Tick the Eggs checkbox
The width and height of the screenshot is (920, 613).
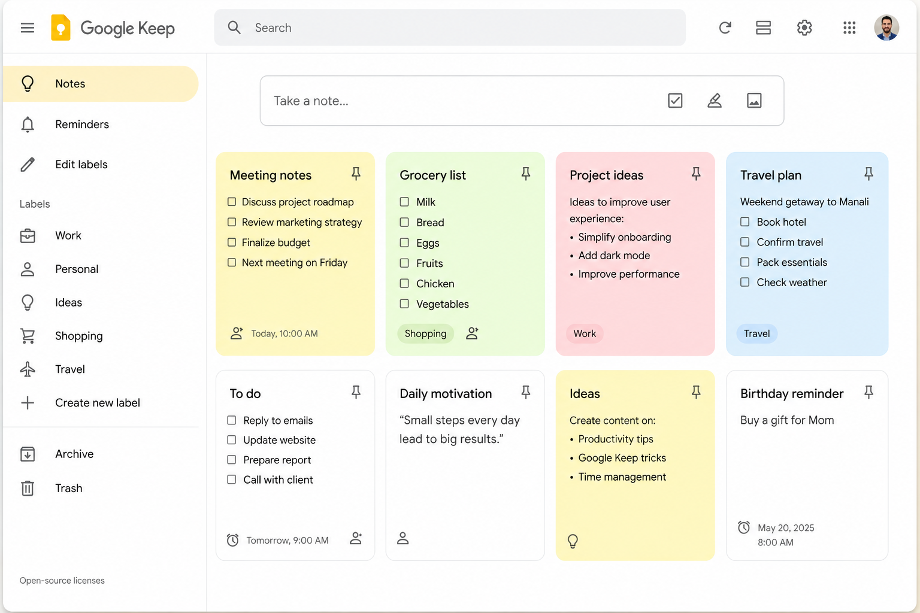pyautogui.click(x=404, y=242)
